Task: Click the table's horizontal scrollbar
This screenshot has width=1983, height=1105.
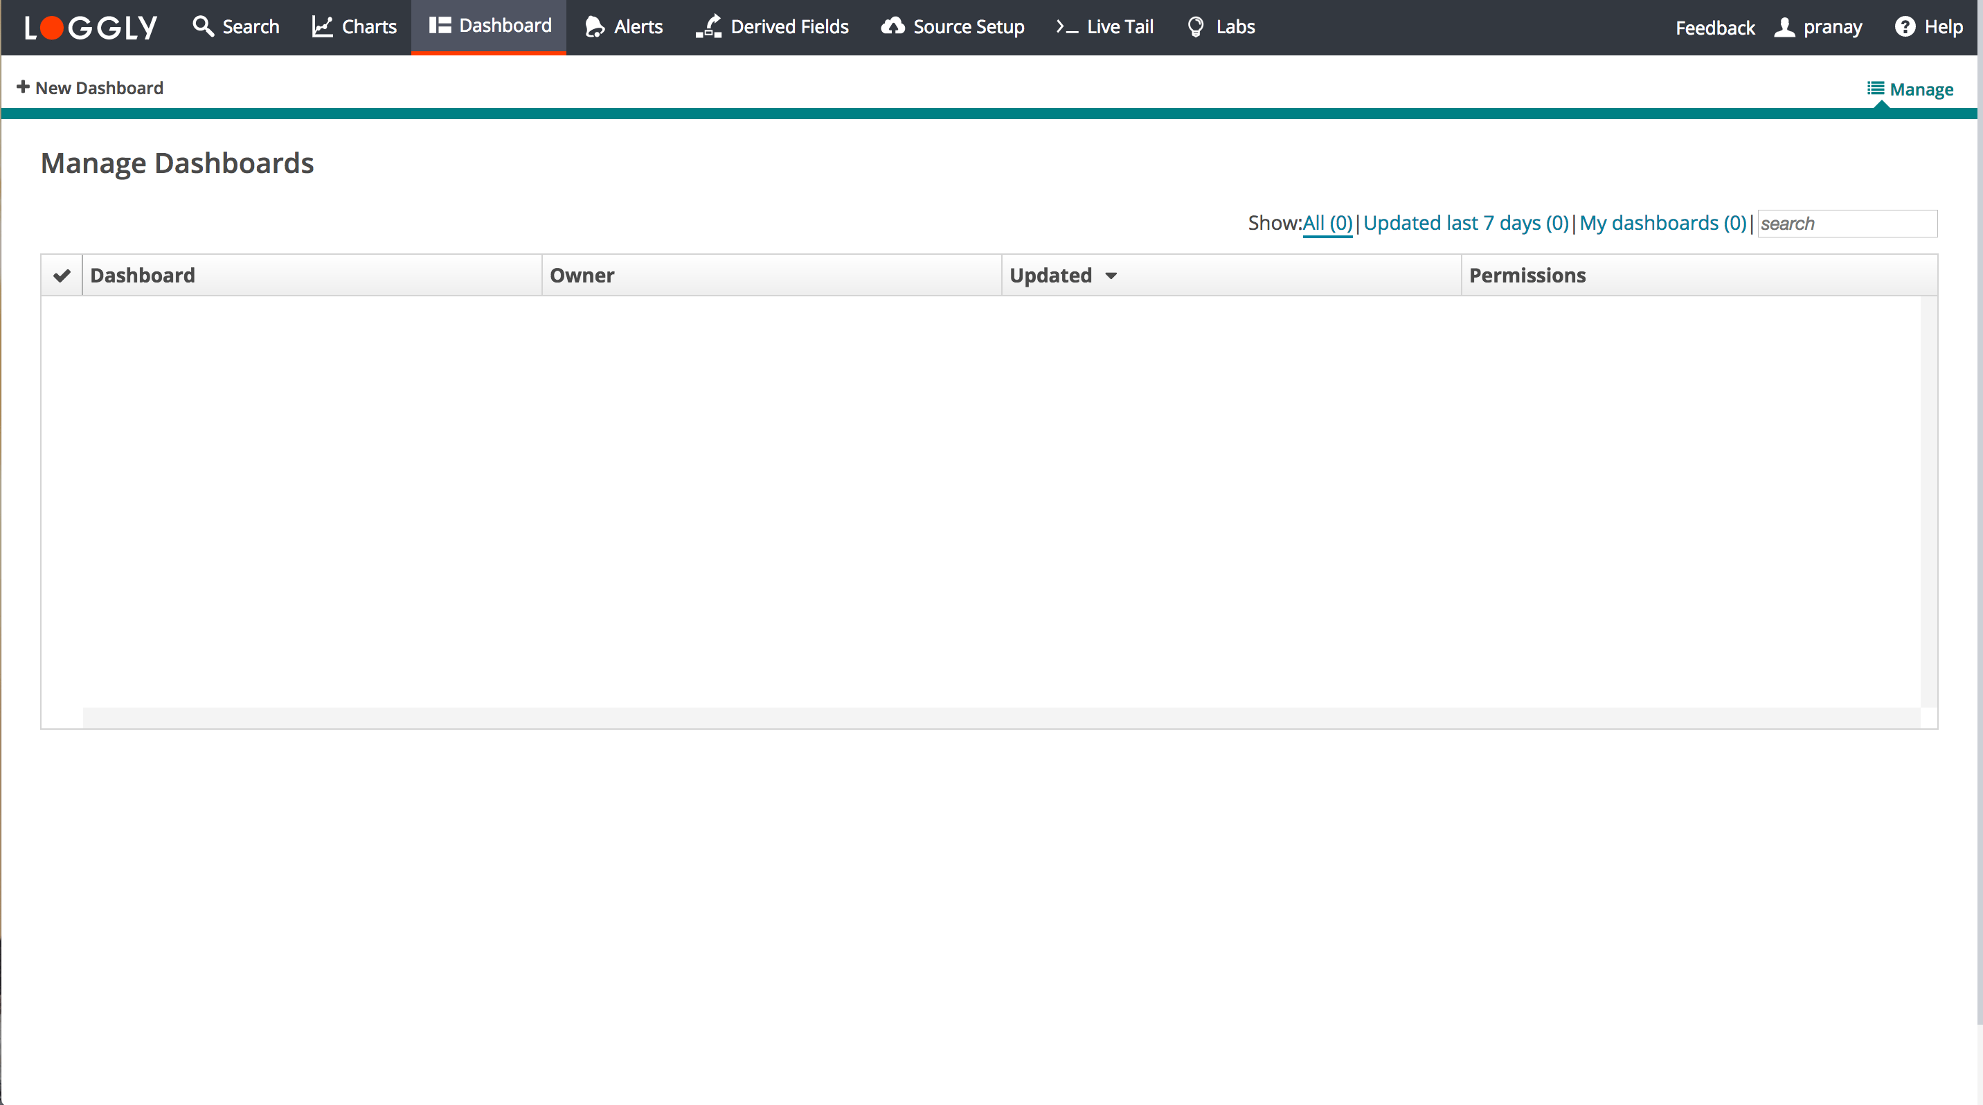Action: (x=1001, y=717)
